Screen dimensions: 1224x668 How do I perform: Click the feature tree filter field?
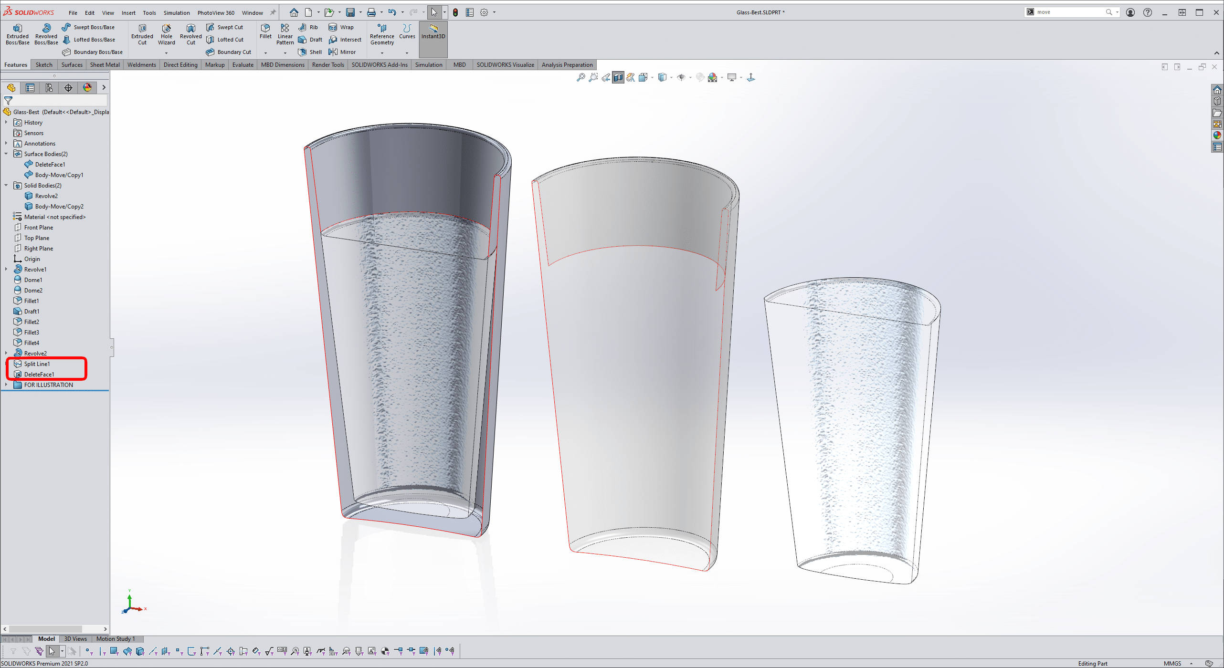[x=55, y=101]
